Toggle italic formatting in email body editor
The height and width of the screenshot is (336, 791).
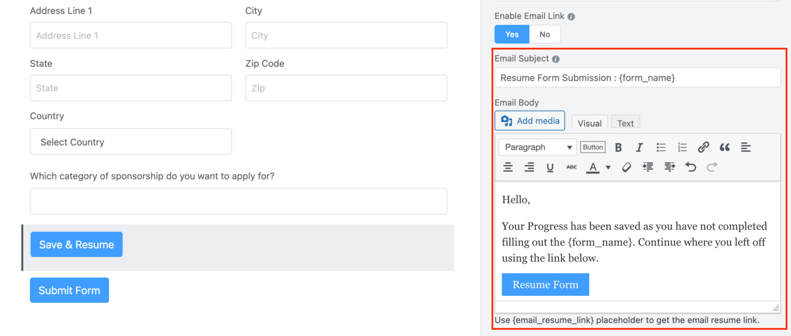(640, 148)
